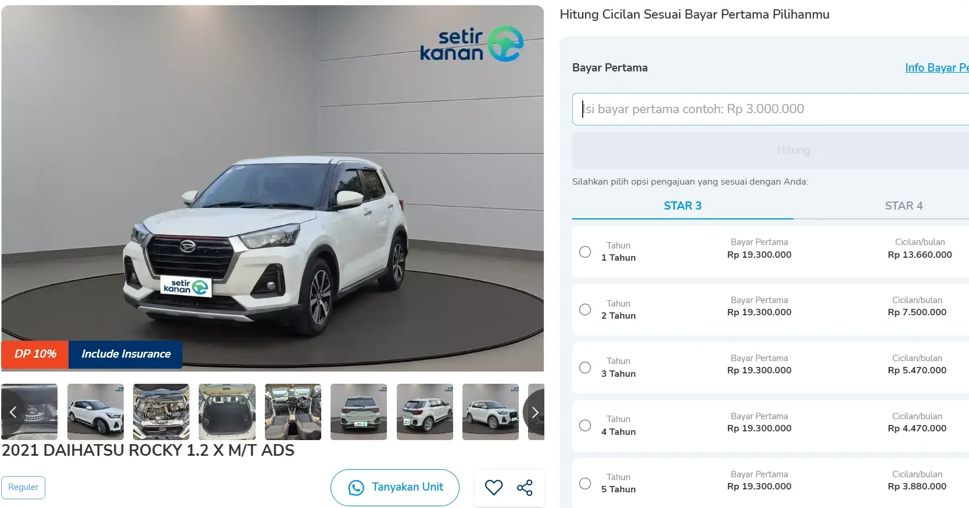This screenshot has height=508, width=969.
Task: Open the Info Bayar Pertama link
Action: coord(936,68)
